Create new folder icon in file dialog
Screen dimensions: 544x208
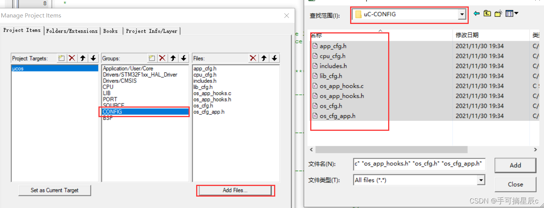tap(499, 14)
